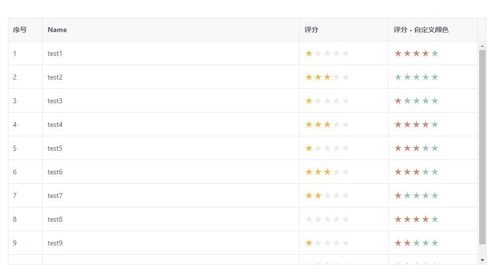Click the 评分 column header
This screenshot has height=278, width=499.
[x=311, y=30]
